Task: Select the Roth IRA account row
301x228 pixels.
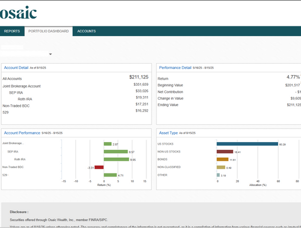Action: [75, 99]
